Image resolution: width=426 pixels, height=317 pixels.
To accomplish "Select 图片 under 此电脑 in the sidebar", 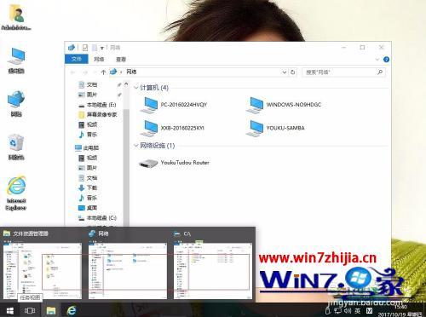I will click(x=88, y=168).
